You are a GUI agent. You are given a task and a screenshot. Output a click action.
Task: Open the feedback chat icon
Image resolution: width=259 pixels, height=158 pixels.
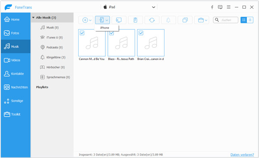(x=220, y=7)
